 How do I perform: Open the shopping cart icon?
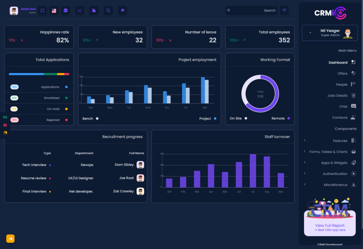[x=80, y=10]
